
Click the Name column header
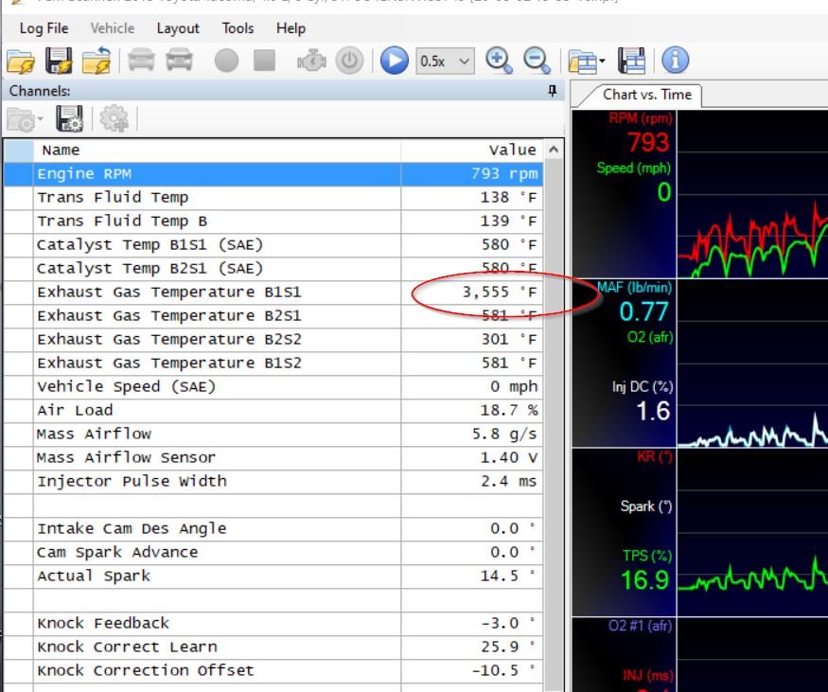[x=217, y=150]
